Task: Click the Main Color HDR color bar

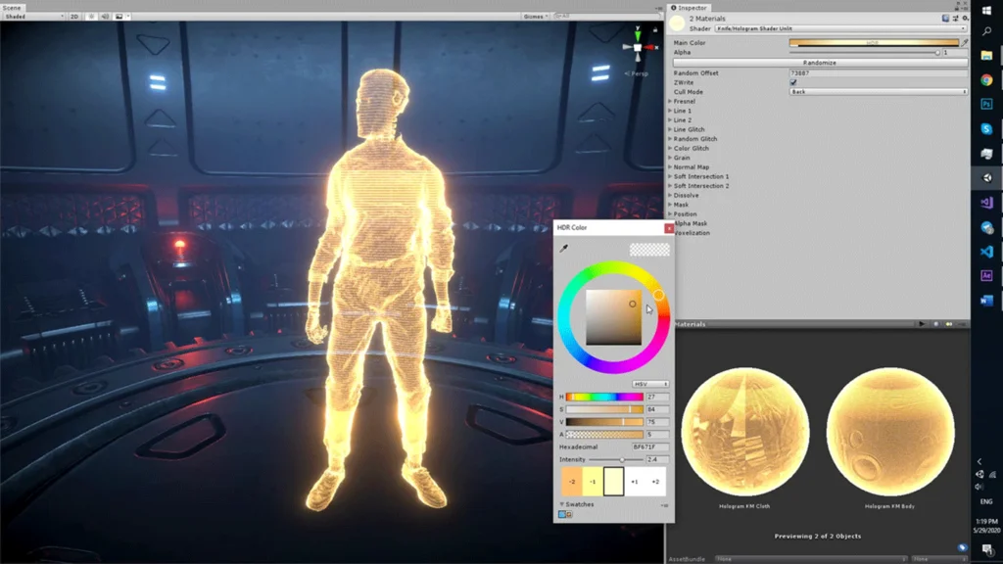Action: click(x=874, y=43)
